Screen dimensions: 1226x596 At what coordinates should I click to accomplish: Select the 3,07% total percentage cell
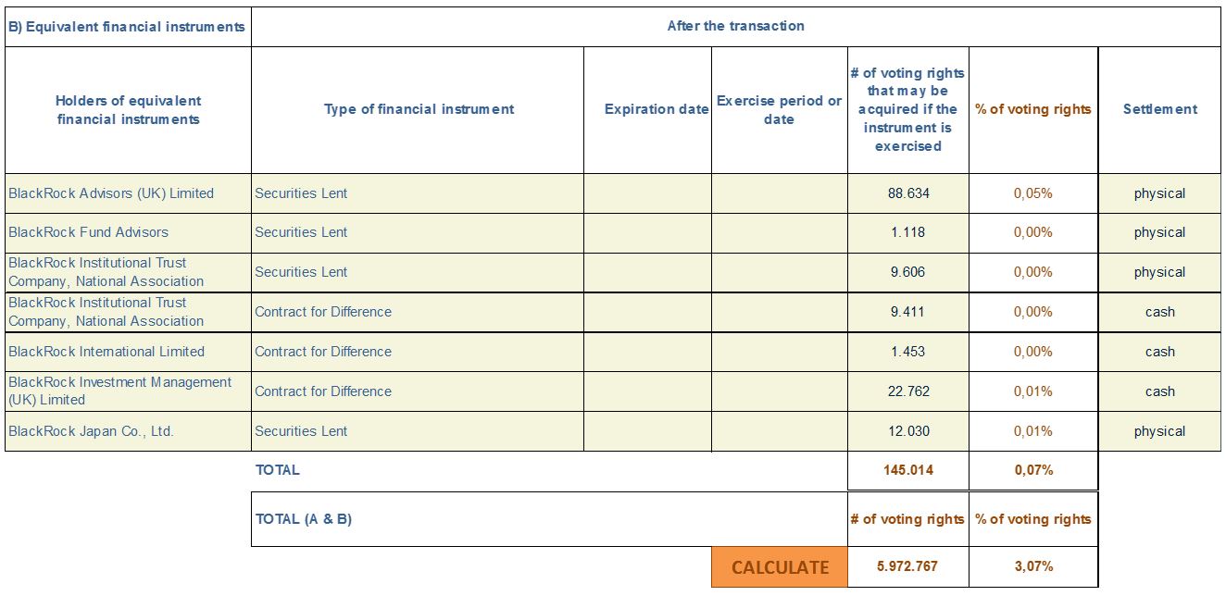click(1033, 566)
